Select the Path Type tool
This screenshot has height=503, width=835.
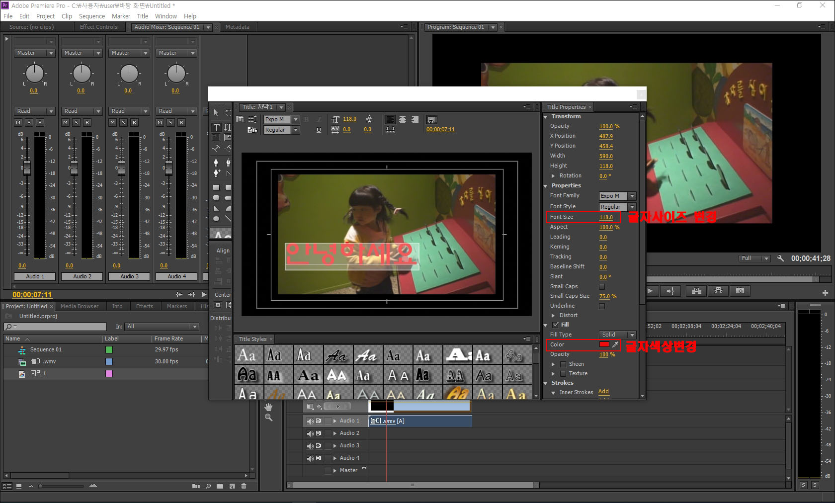(216, 148)
